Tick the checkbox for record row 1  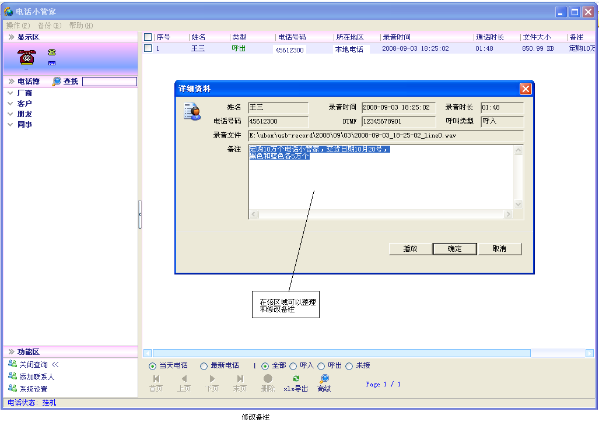(x=148, y=48)
